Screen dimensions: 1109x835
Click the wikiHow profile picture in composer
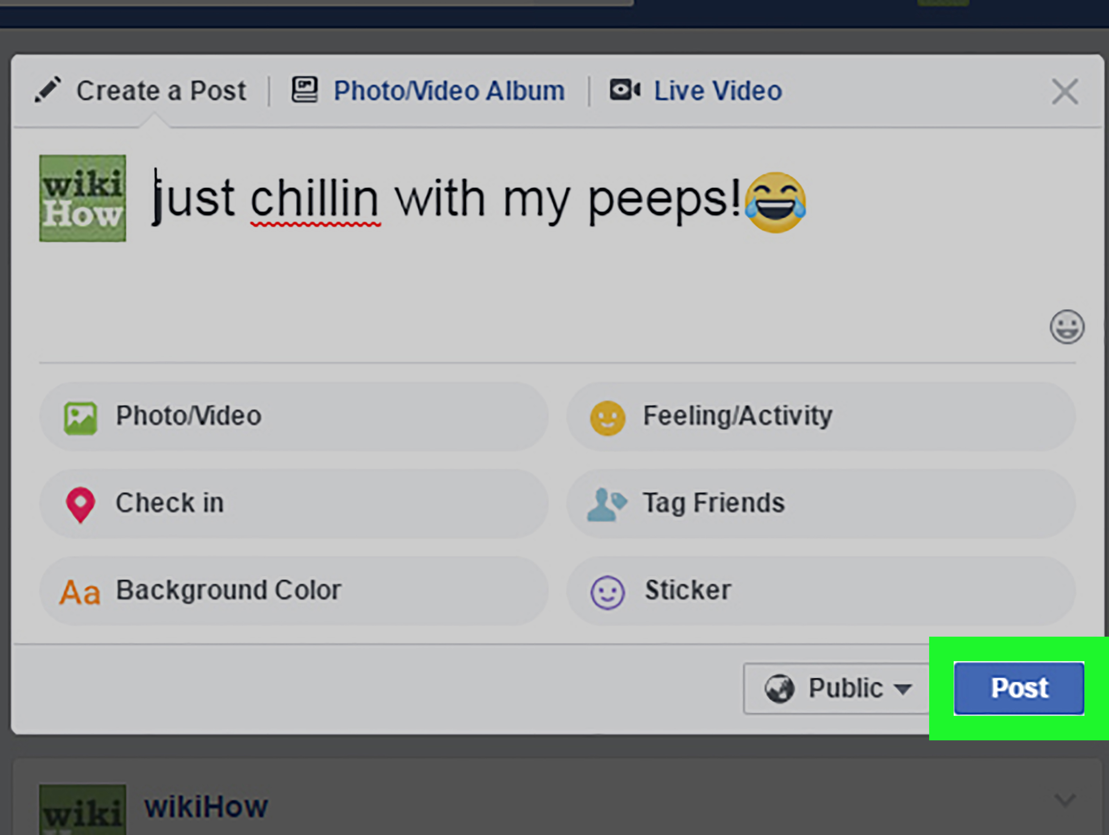click(x=83, y=198)
